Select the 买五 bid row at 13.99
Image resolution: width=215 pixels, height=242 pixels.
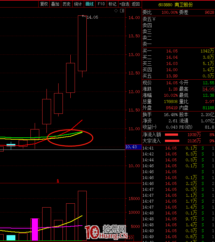point(178,76)
